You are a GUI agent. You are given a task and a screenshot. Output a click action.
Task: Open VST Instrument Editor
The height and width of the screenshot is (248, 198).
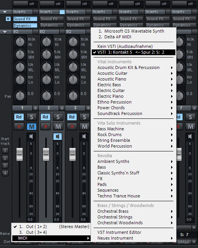pos(134,232)
